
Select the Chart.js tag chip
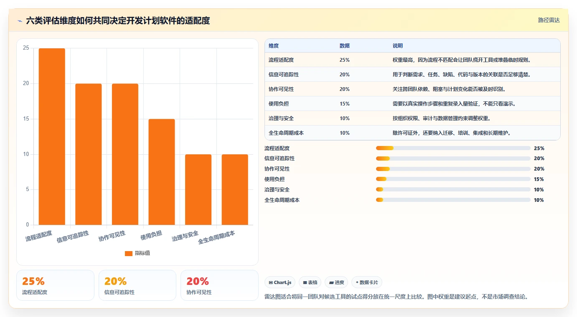click(x=280, y=282)
